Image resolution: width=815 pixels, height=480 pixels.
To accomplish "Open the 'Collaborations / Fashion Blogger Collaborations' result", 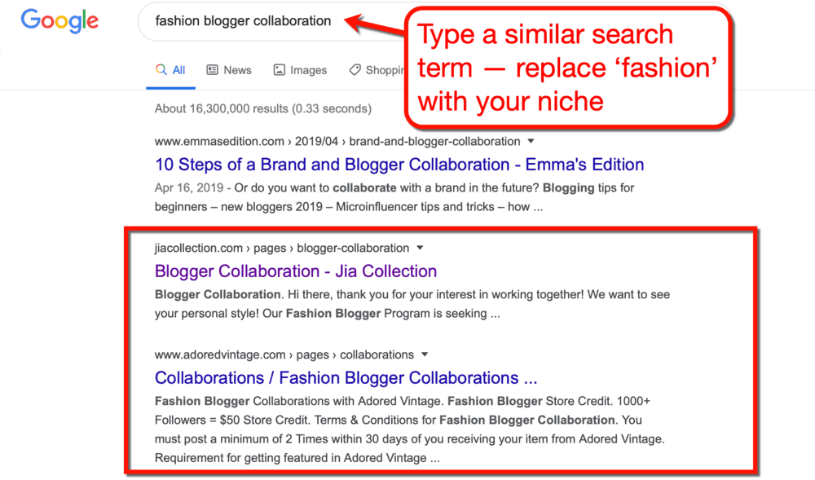I will [x=346, y=377].
